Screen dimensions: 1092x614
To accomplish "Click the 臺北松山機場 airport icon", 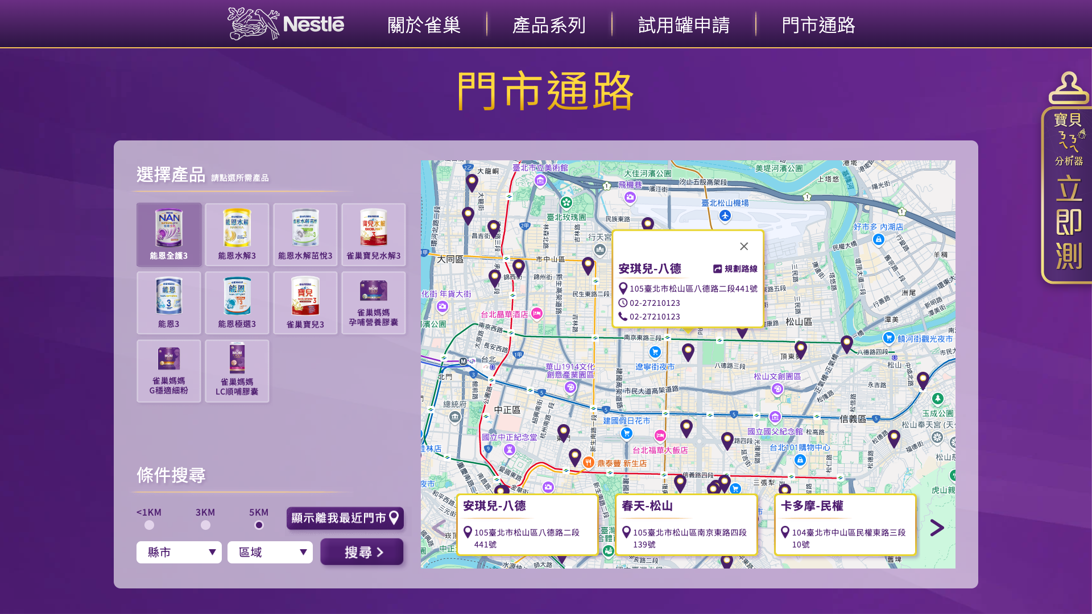I will pyautogui.click(x=725, y=215).
